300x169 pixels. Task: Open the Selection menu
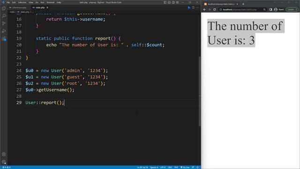[x=22, y=2]
